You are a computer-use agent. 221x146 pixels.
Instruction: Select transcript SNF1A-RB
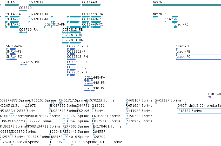pos(12,22)
